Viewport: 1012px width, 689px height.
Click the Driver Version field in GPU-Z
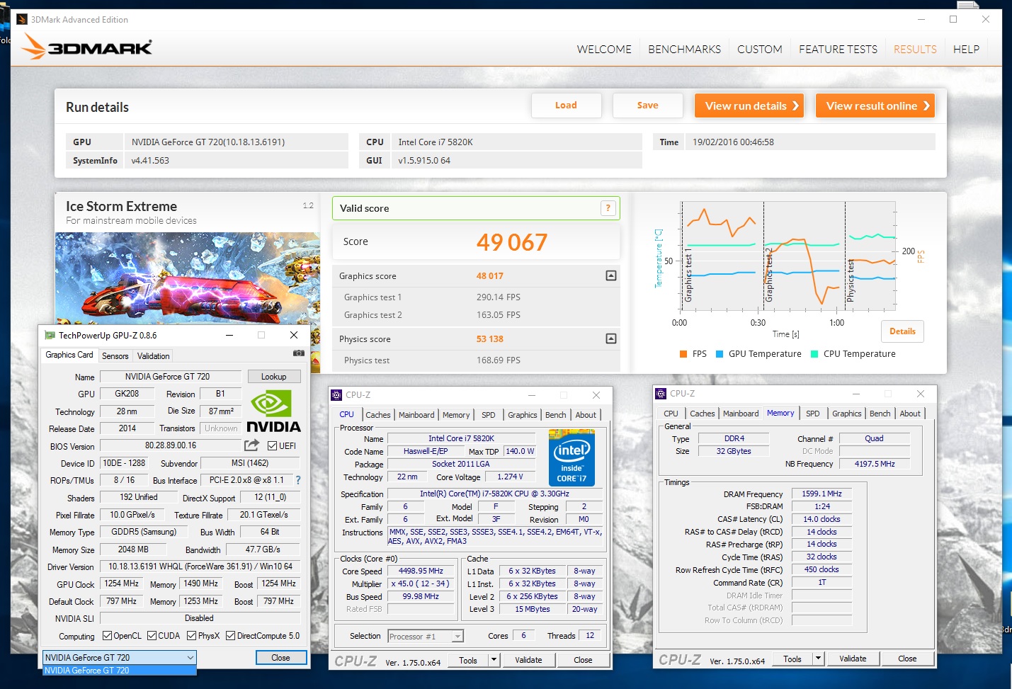(x=200, y=566)
